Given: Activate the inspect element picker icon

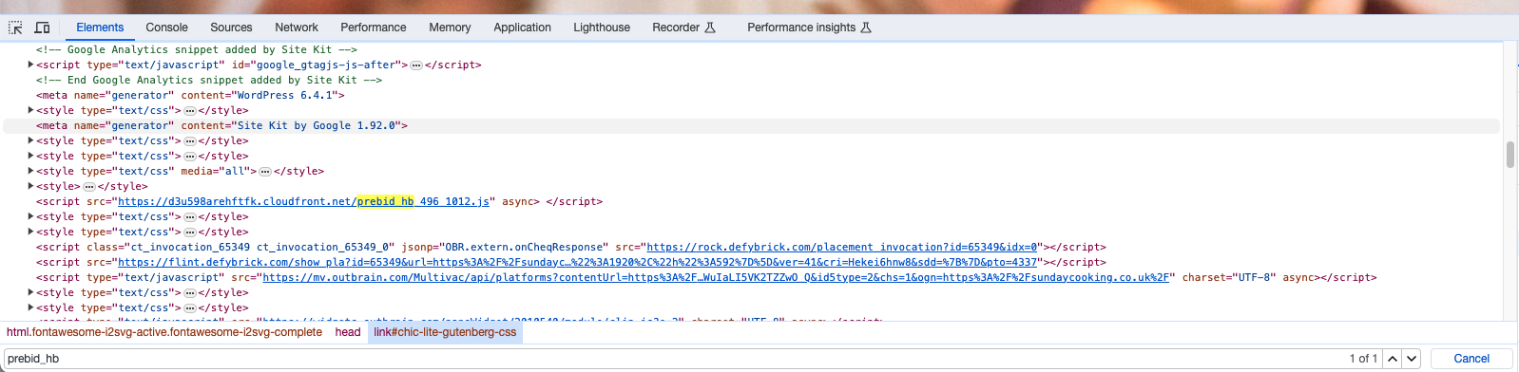Looking at the screenshot, I should point(15,28).
